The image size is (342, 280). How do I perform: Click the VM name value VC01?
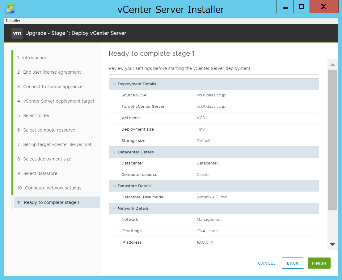coord(201,118)
